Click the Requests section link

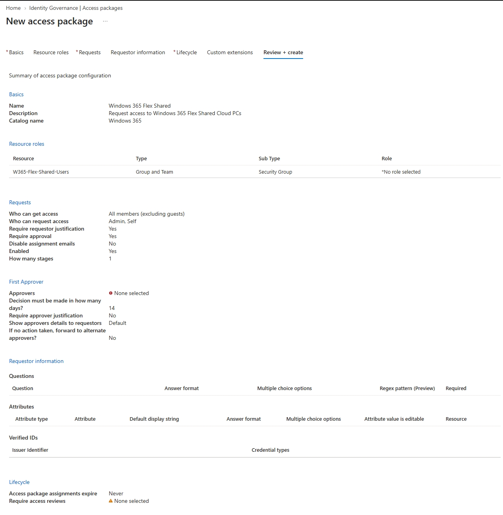pyautogui.click(x=20, y=202)
